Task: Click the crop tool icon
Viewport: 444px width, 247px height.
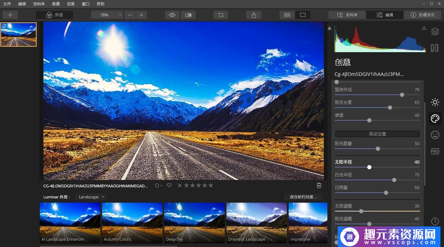Action: click(x=221, y=15)
